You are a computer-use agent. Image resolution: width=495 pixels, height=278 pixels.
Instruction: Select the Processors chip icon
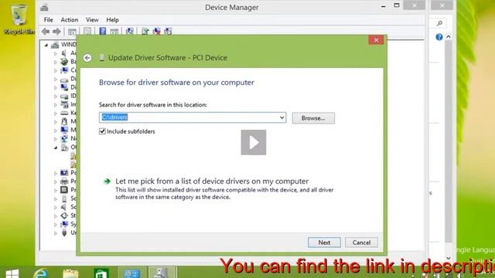tap(64, 190)
